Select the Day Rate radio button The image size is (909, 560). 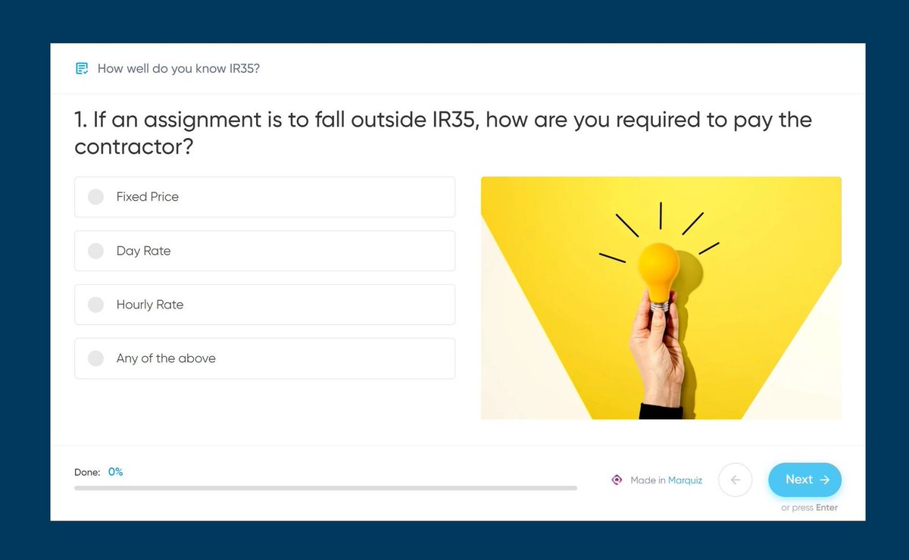tap(95, 250)
